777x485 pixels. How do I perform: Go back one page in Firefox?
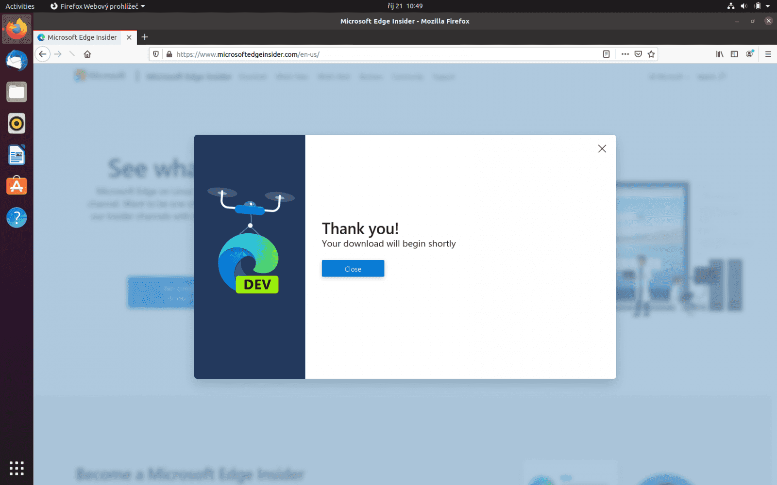click(x=43, y=54)
